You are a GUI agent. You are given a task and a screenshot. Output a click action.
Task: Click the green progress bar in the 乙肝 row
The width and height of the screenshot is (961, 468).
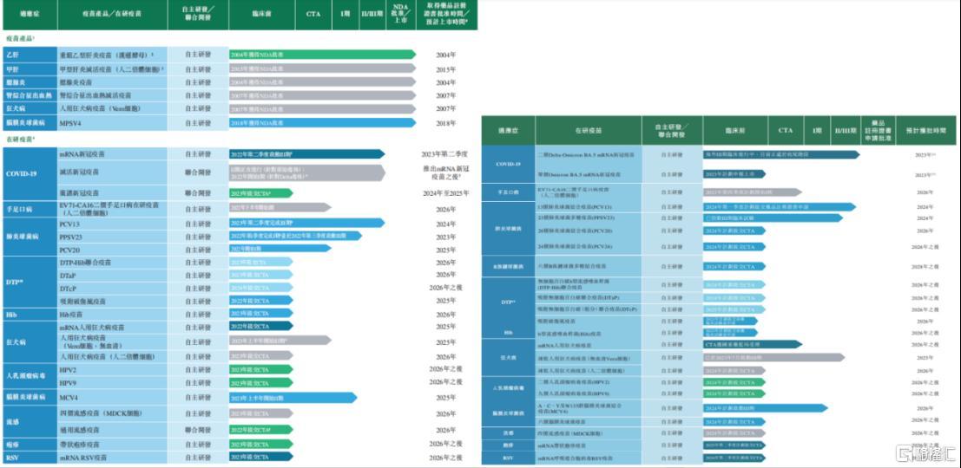point(321,55)
